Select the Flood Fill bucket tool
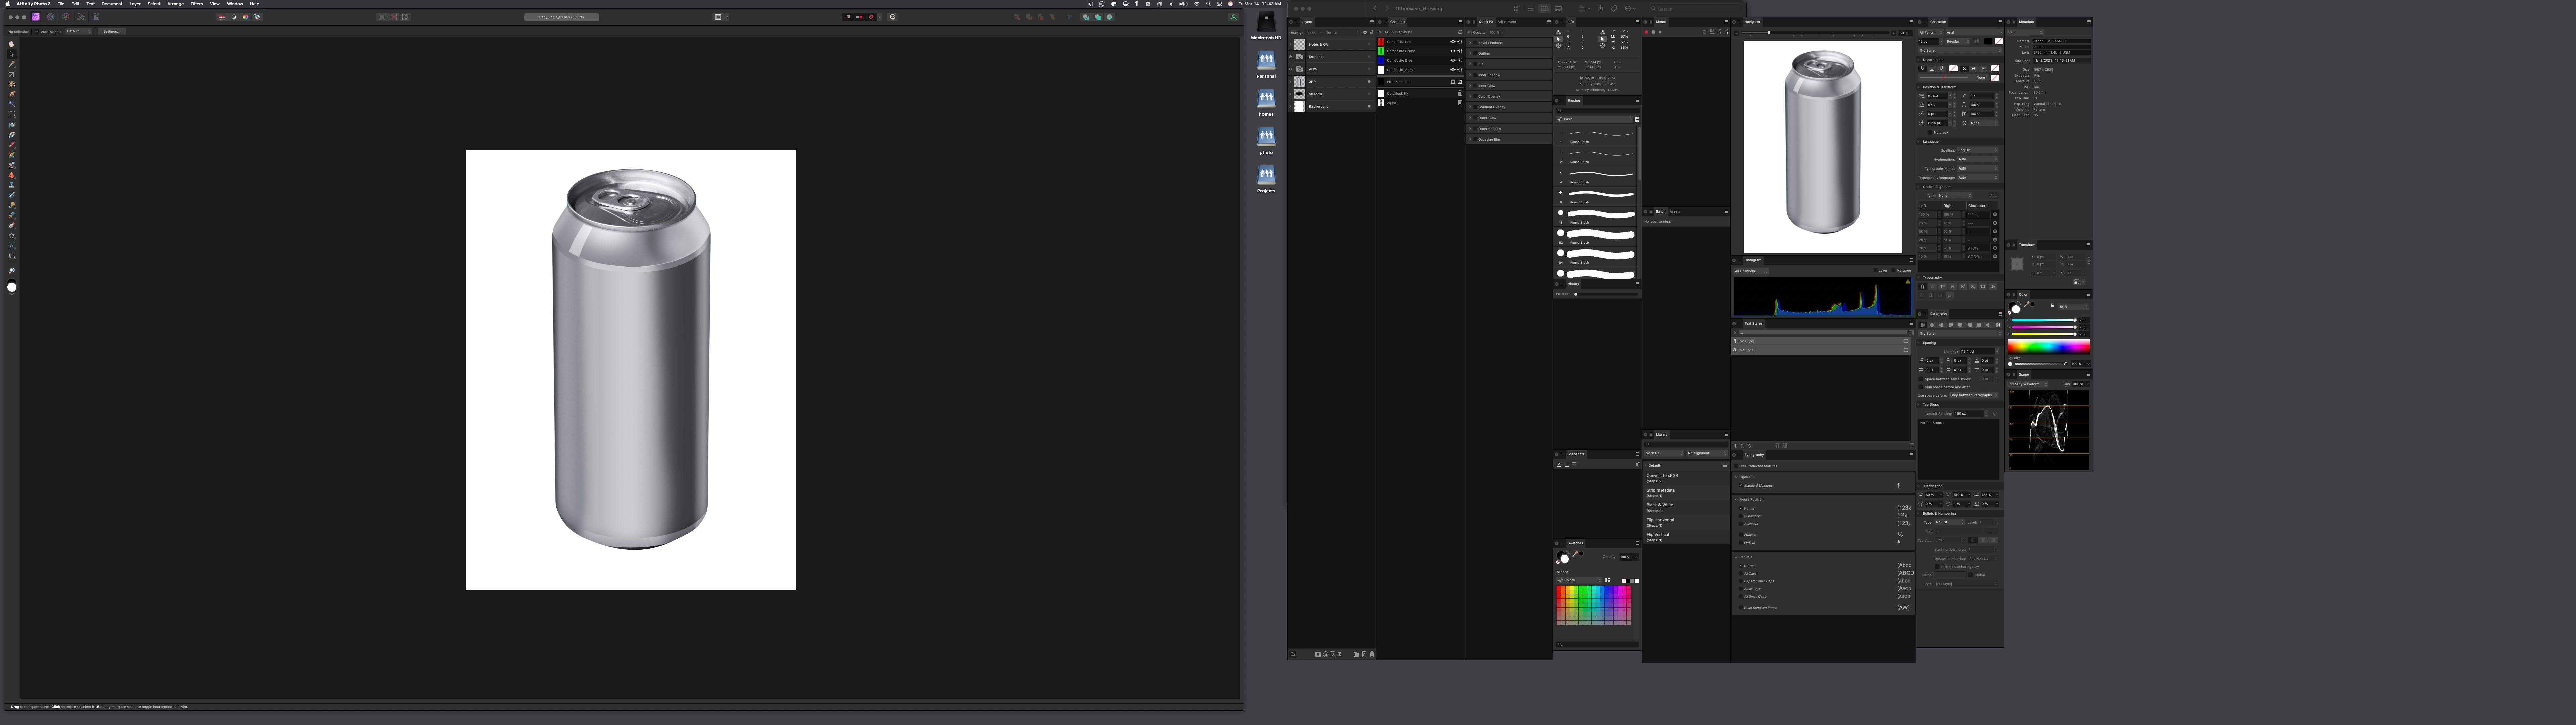The height and width of the screenshot is (725, 2576). coord(12,125)
